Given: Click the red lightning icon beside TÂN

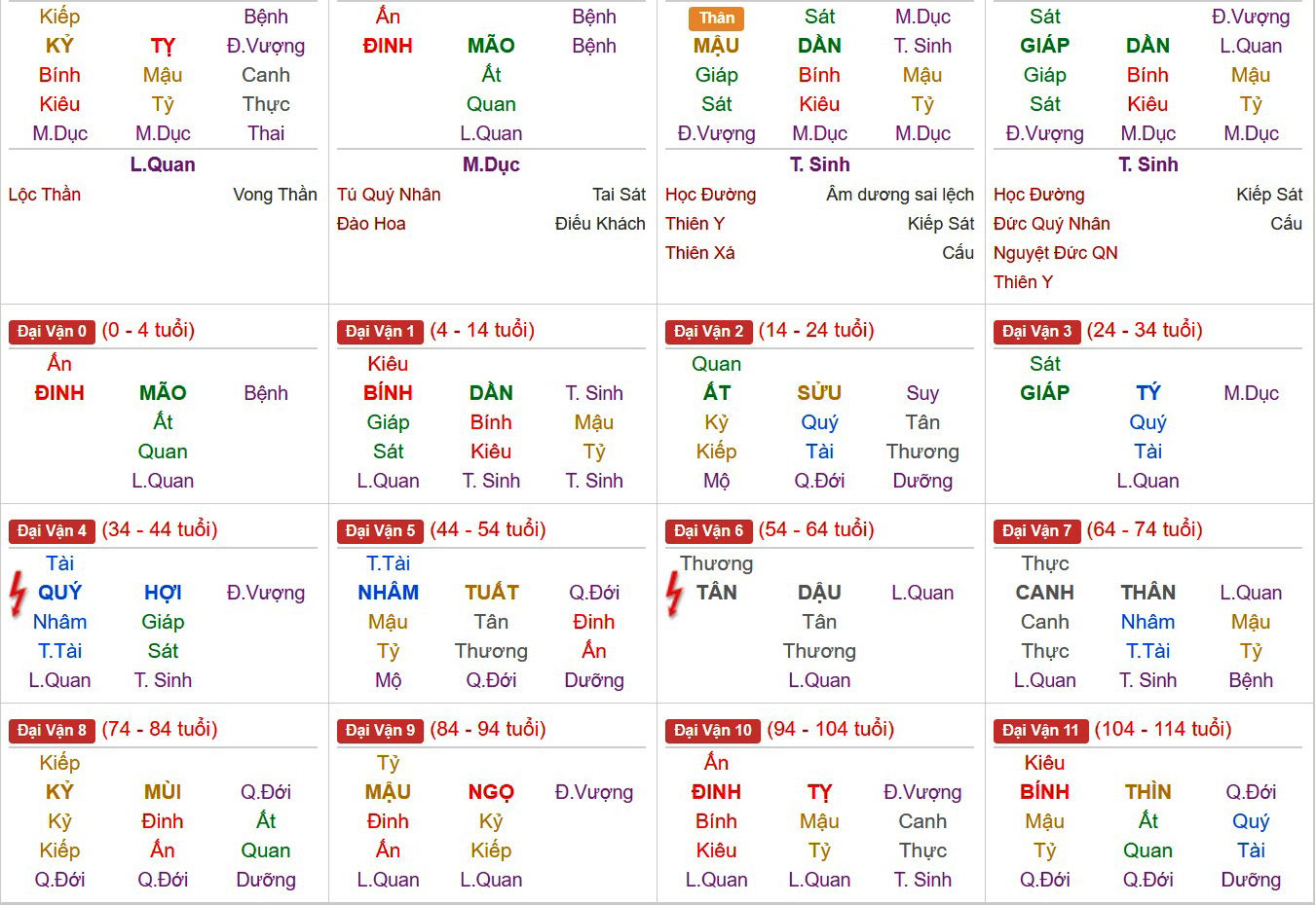Looking at the screenshot, I should 674,594.
